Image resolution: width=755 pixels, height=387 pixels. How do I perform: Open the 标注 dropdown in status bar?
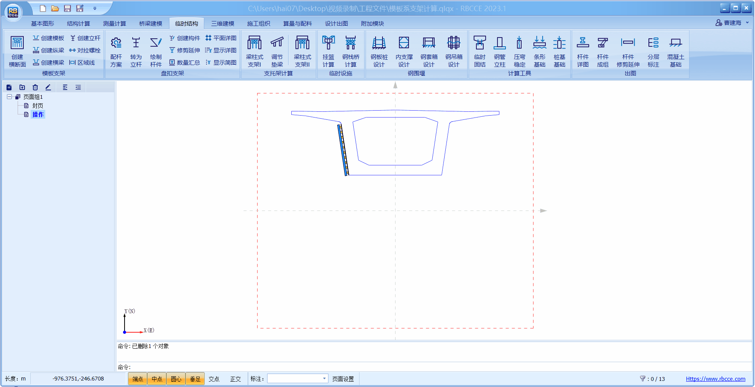(324, 379)
